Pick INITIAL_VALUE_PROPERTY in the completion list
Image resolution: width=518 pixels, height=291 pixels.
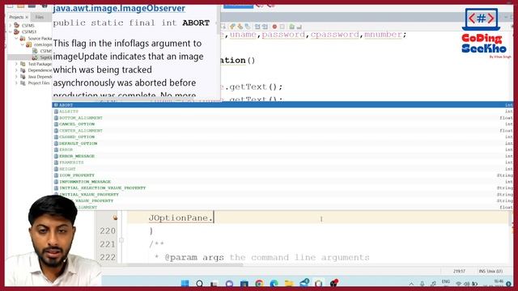click(282, 195)
